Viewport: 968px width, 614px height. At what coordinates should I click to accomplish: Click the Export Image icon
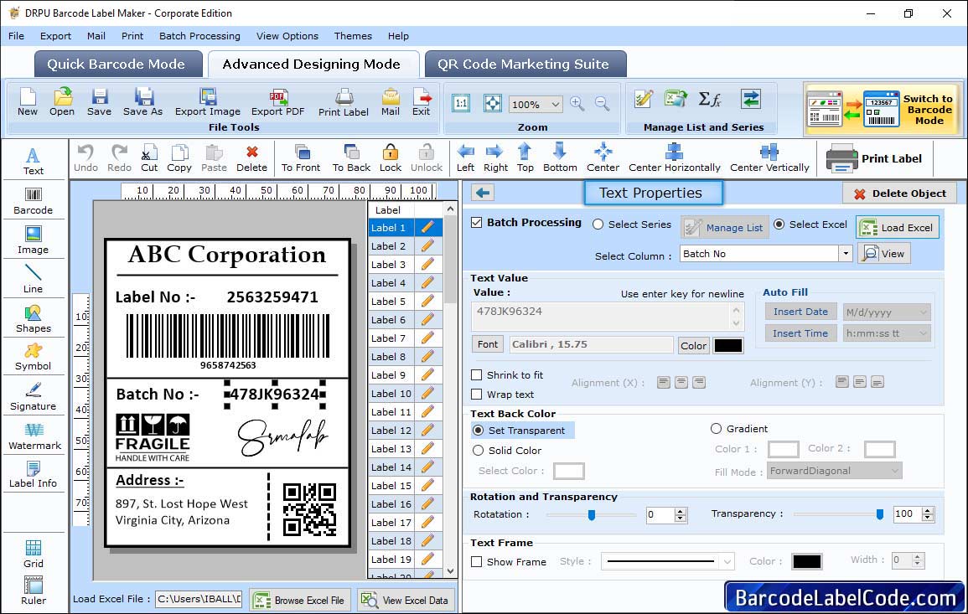coord(208,102)
